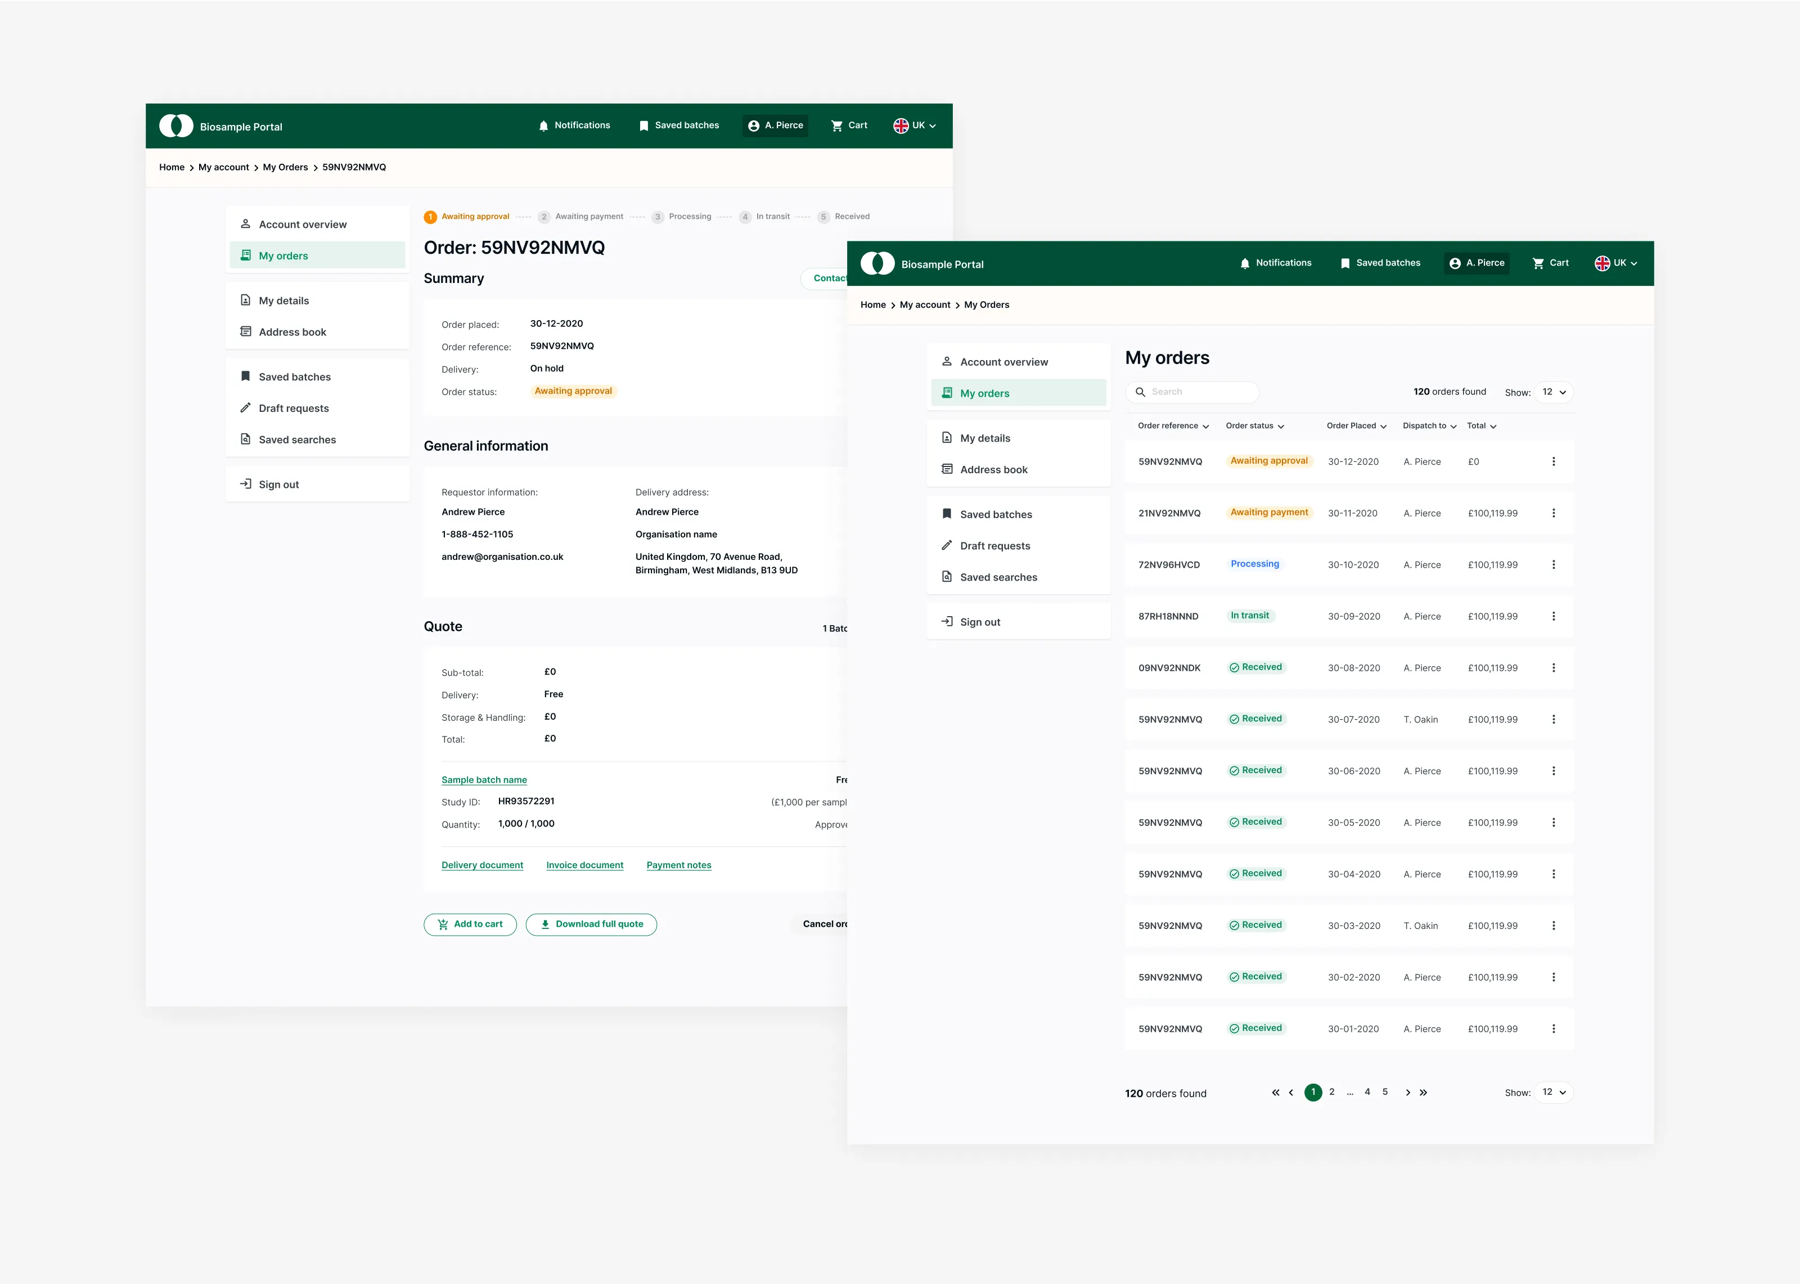Click the search magnifier icon in My orders

tap(1140, 392)
